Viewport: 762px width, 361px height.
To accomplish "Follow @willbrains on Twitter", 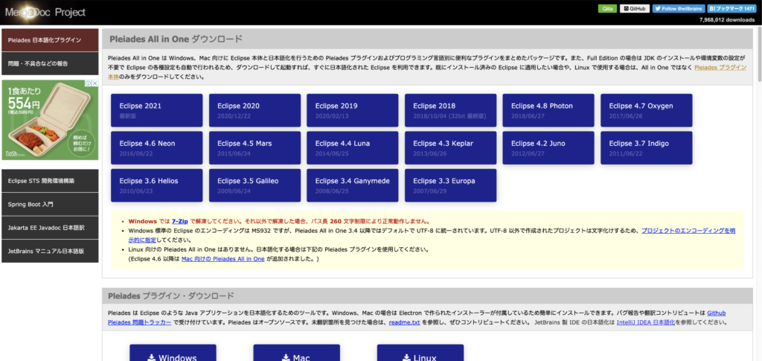I will coord(679,9).
